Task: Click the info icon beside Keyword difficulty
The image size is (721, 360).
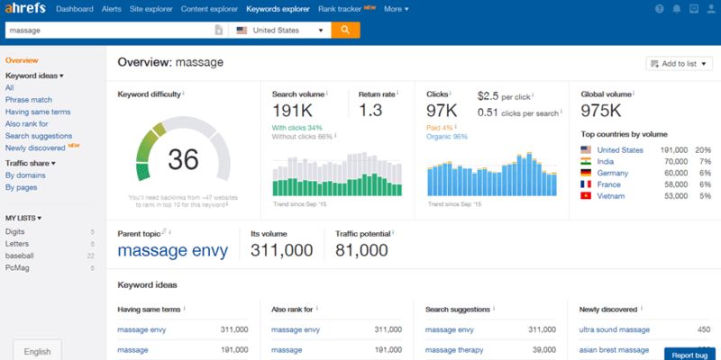Action: coord(184,93)
